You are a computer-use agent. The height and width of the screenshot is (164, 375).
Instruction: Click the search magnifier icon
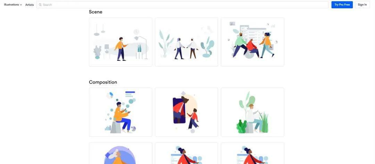(x=40, y=5)
